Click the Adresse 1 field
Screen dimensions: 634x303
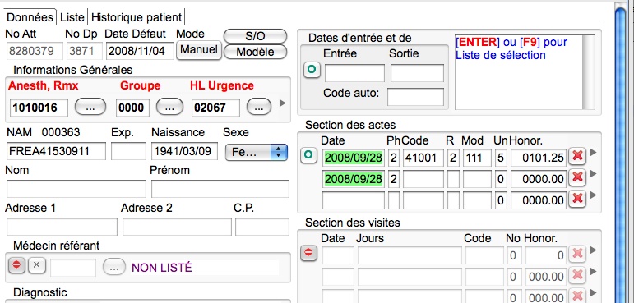coord(62,227)
